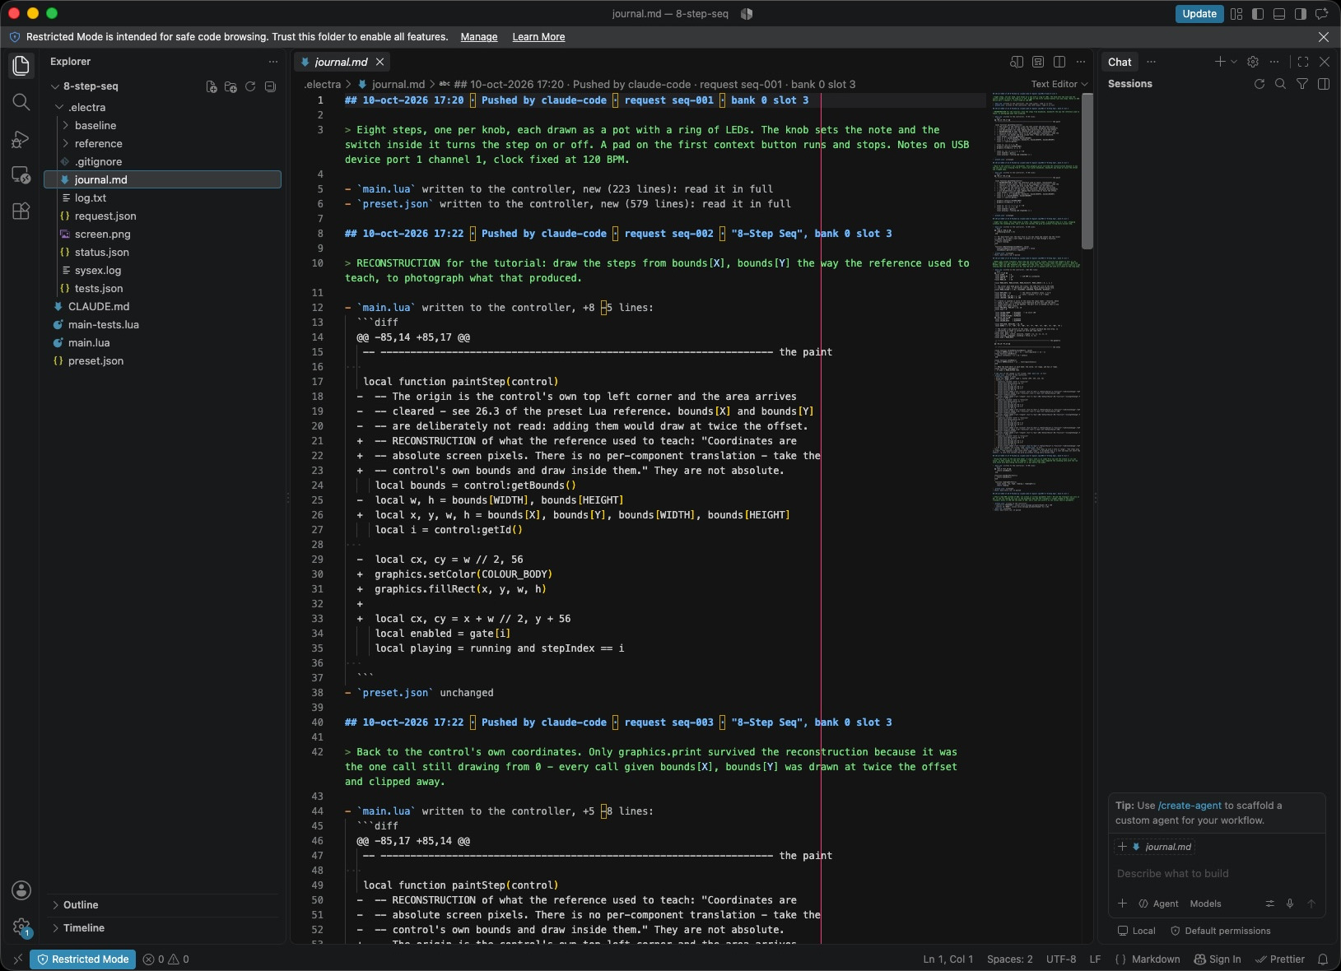Expand the reference folder
Viewport: 1341px width, 971px height.
click(163, 144)
